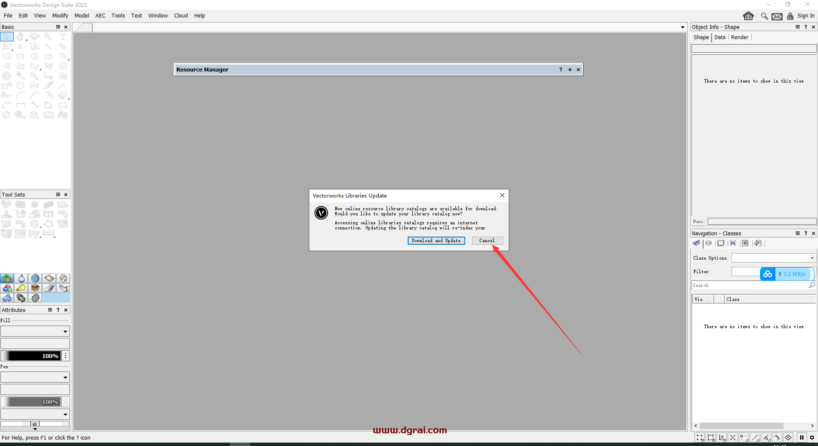The width and height of the screenshot is (818, 446).
Task: Open the 3D Modeling shapes tool set
Action: [7, 288]
